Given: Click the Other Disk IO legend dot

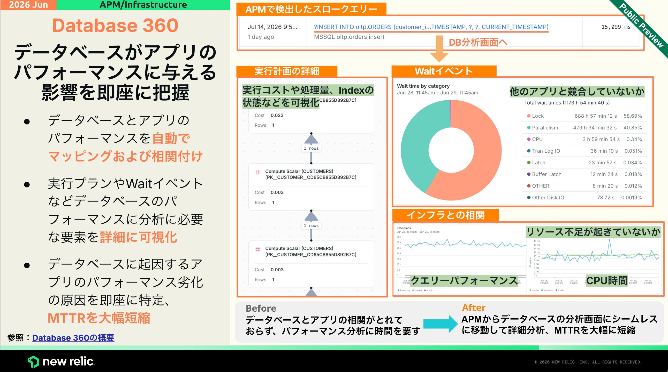Looking at the screenshot, I should 529,197.
